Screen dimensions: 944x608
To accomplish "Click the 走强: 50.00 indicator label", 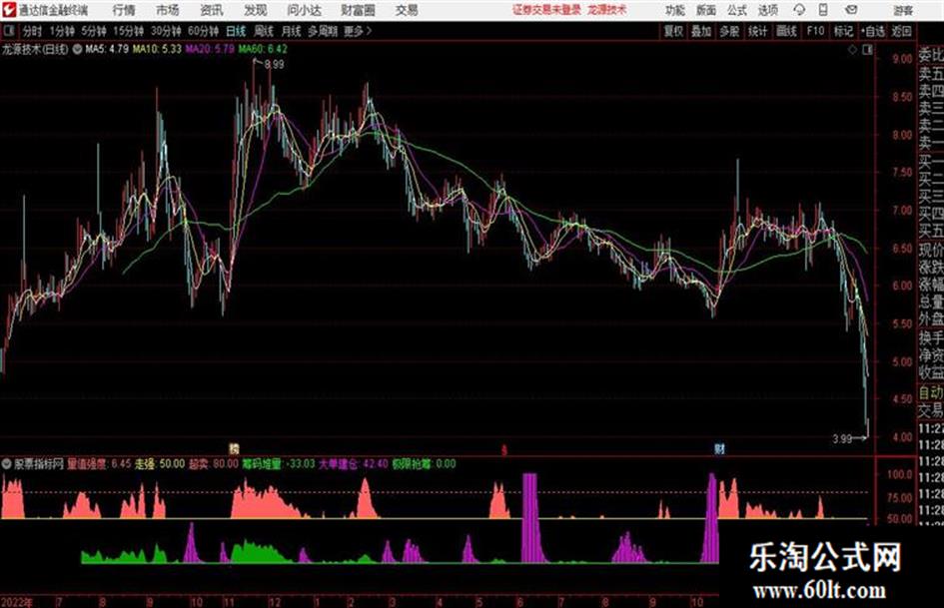I will (x=159, y=464).
